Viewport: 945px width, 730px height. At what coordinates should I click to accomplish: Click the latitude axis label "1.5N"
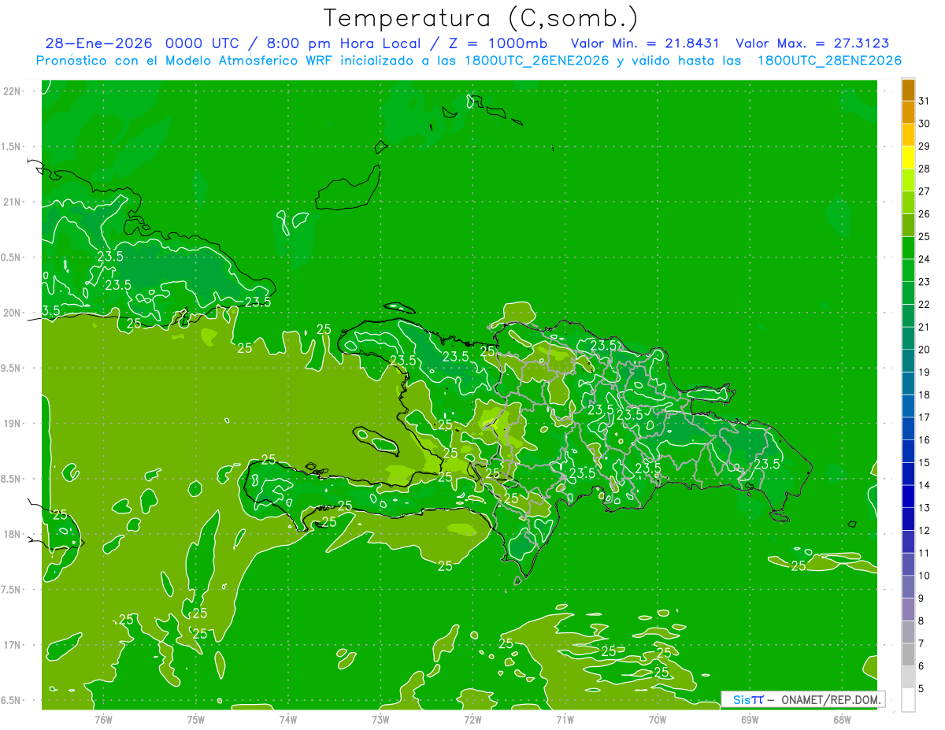[12, 146]
